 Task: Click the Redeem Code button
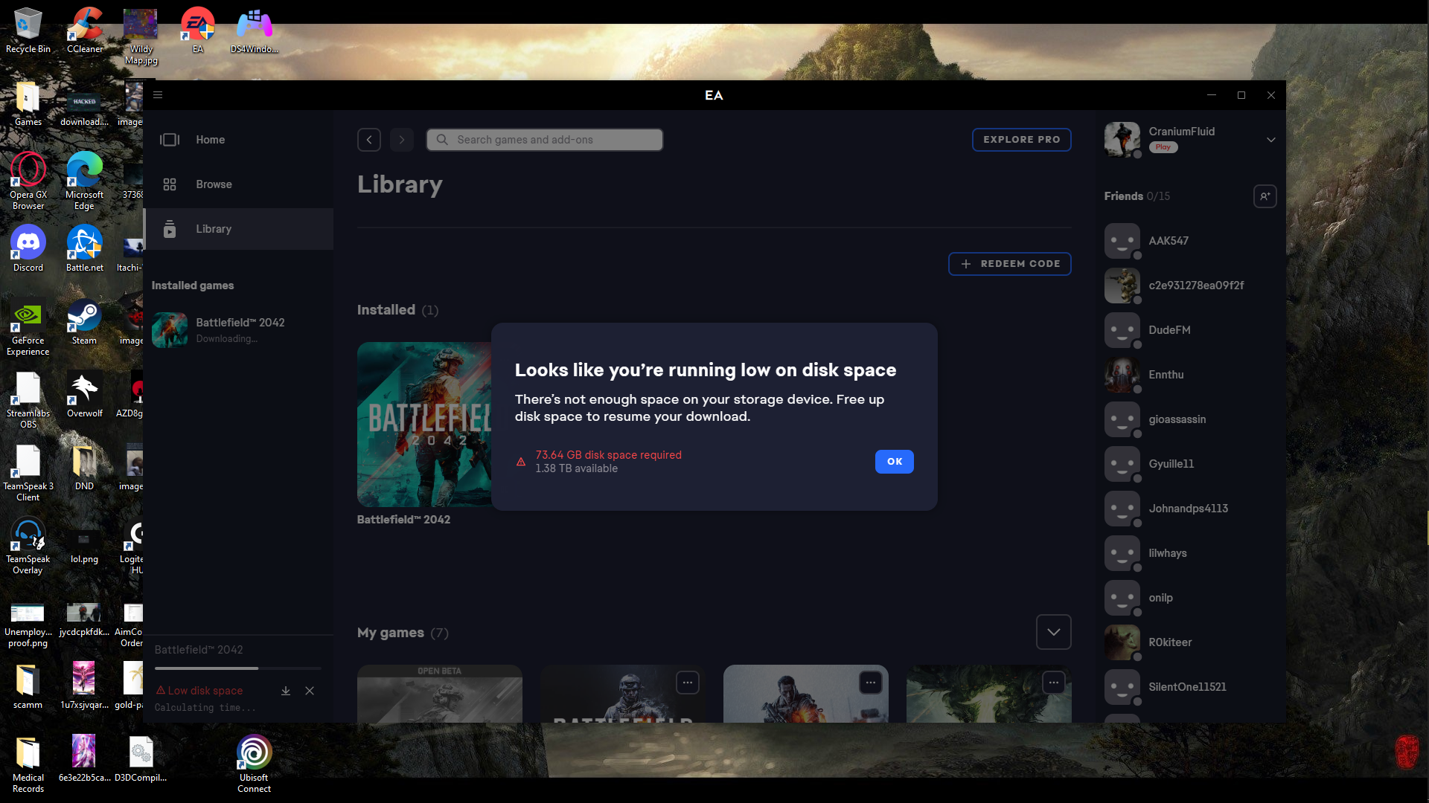click(1009, 264)
